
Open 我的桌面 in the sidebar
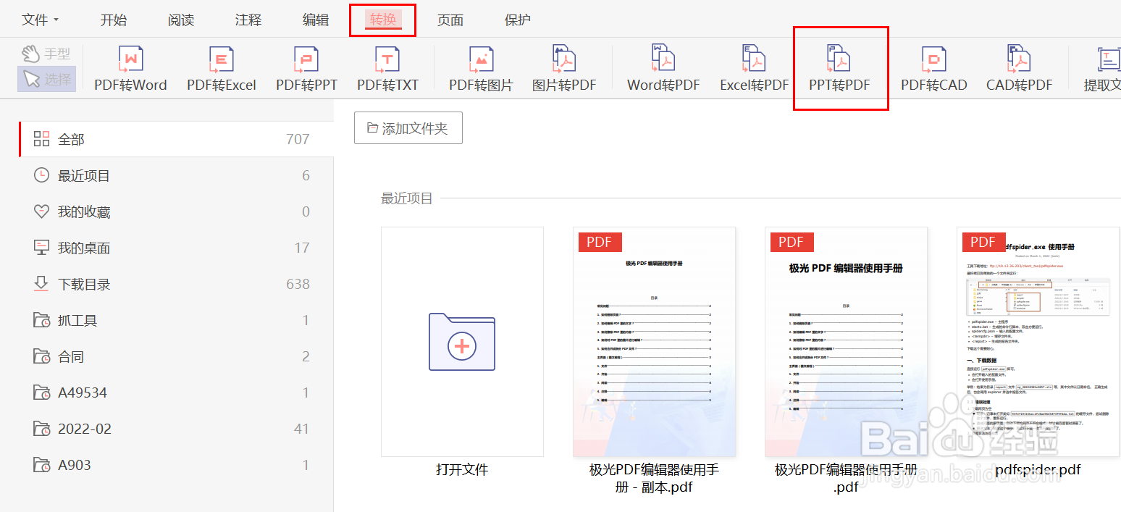click(x=176, y=248)
